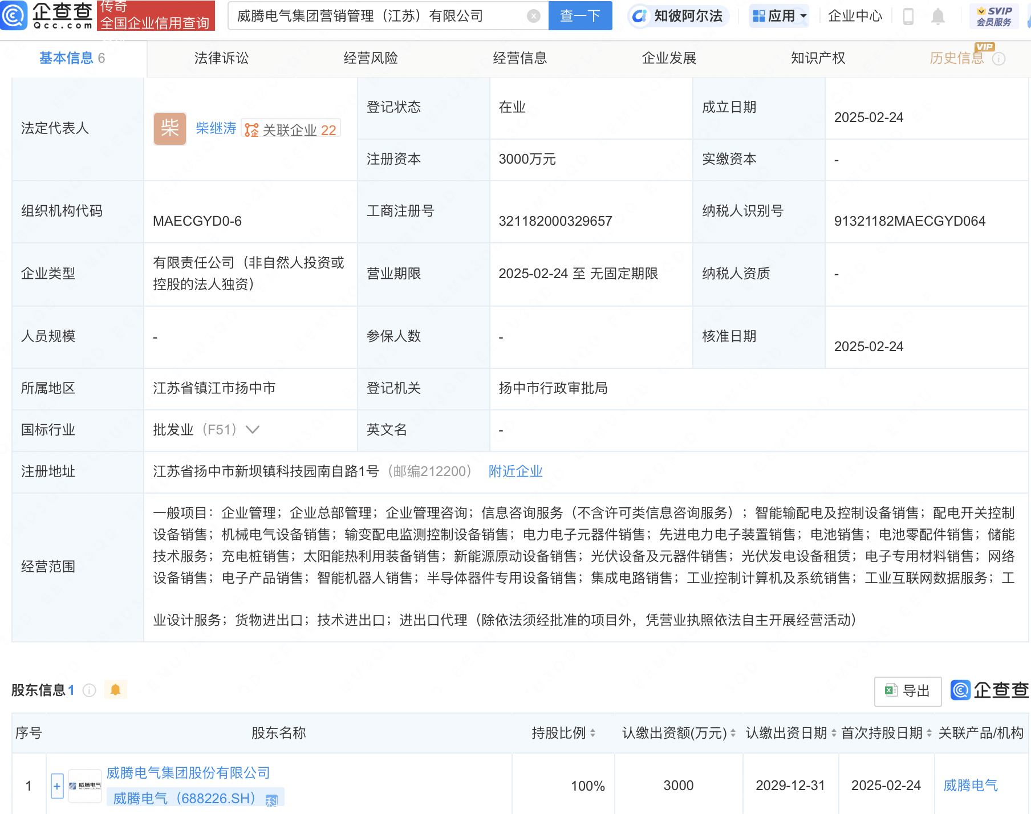
Task: Sort by 首次持股日期 column arrows
Action: click(929, 733)
